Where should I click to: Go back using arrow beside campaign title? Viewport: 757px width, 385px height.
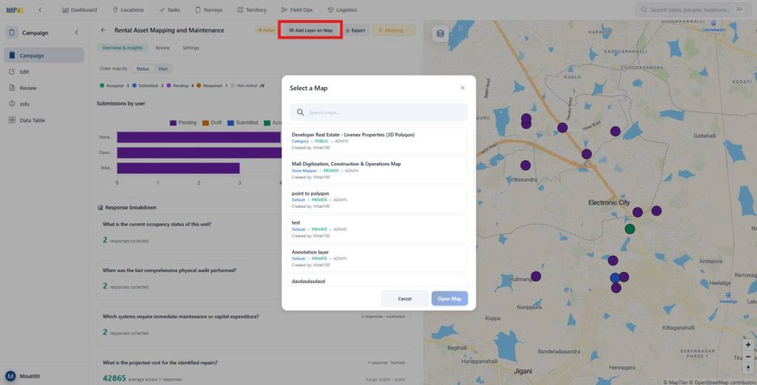pos(103,30)
